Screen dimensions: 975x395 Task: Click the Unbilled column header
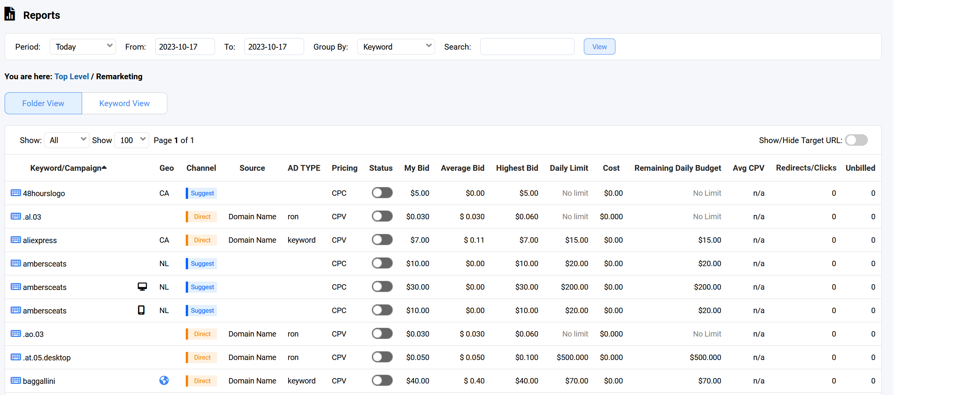point(861,168)
